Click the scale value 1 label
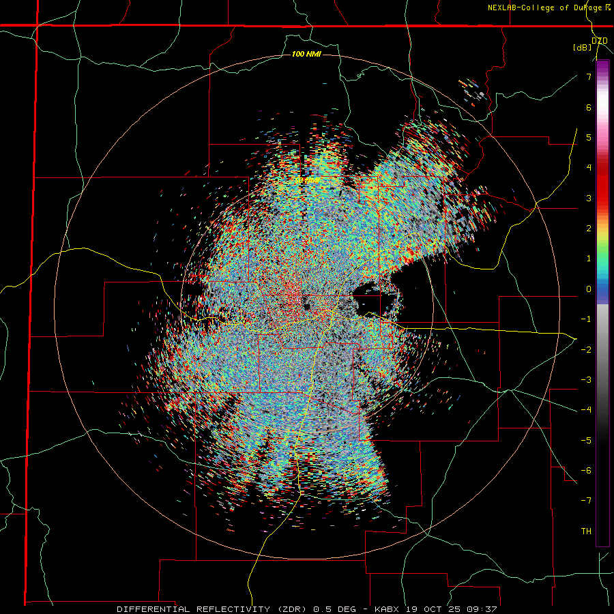614x614 pixels. (589, 259)
